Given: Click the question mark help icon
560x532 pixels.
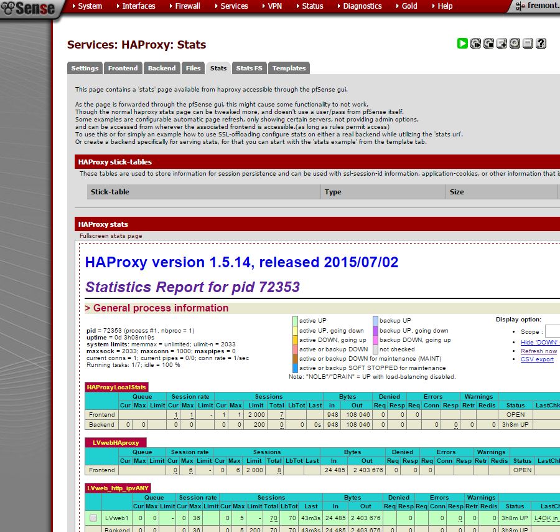Looking at the screenshot, I should point(541,44).
